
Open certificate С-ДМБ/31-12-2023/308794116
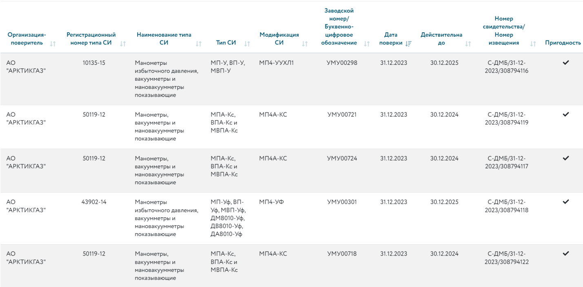[x=505, y=66]
